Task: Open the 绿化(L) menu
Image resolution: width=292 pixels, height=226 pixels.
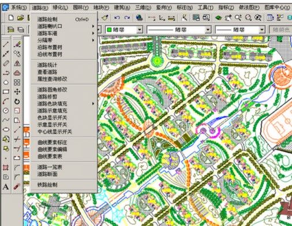Action: (x=61, y=7)
